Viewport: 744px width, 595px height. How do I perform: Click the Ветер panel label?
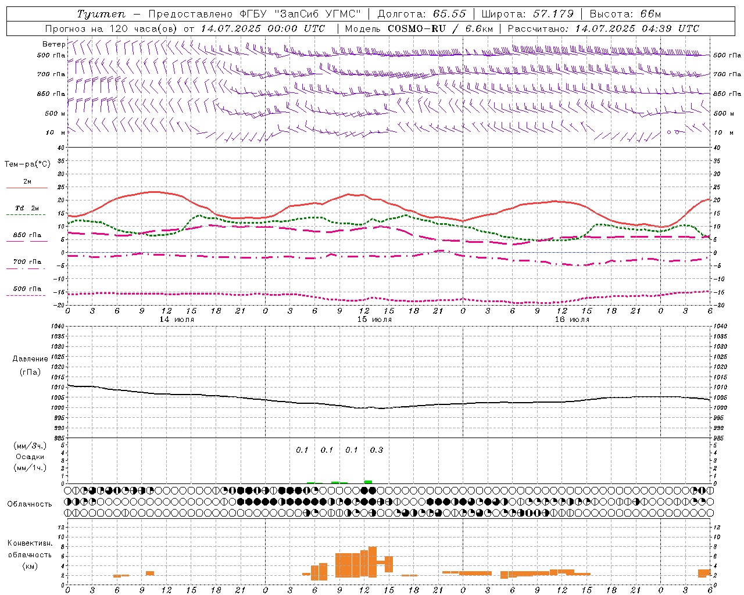[53, 44]
